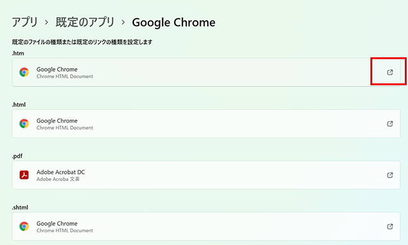This screenshot has height=245, width=408.
Task: Open external-link icon for .html row
Action: click(x=390, y=123)
